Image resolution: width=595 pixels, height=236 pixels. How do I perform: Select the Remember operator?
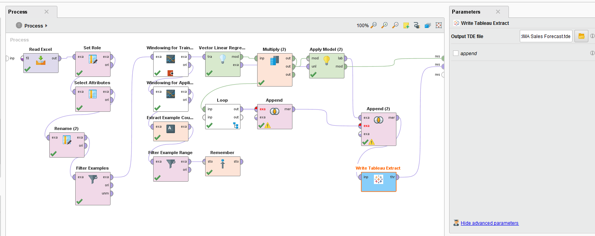point(222,166)
